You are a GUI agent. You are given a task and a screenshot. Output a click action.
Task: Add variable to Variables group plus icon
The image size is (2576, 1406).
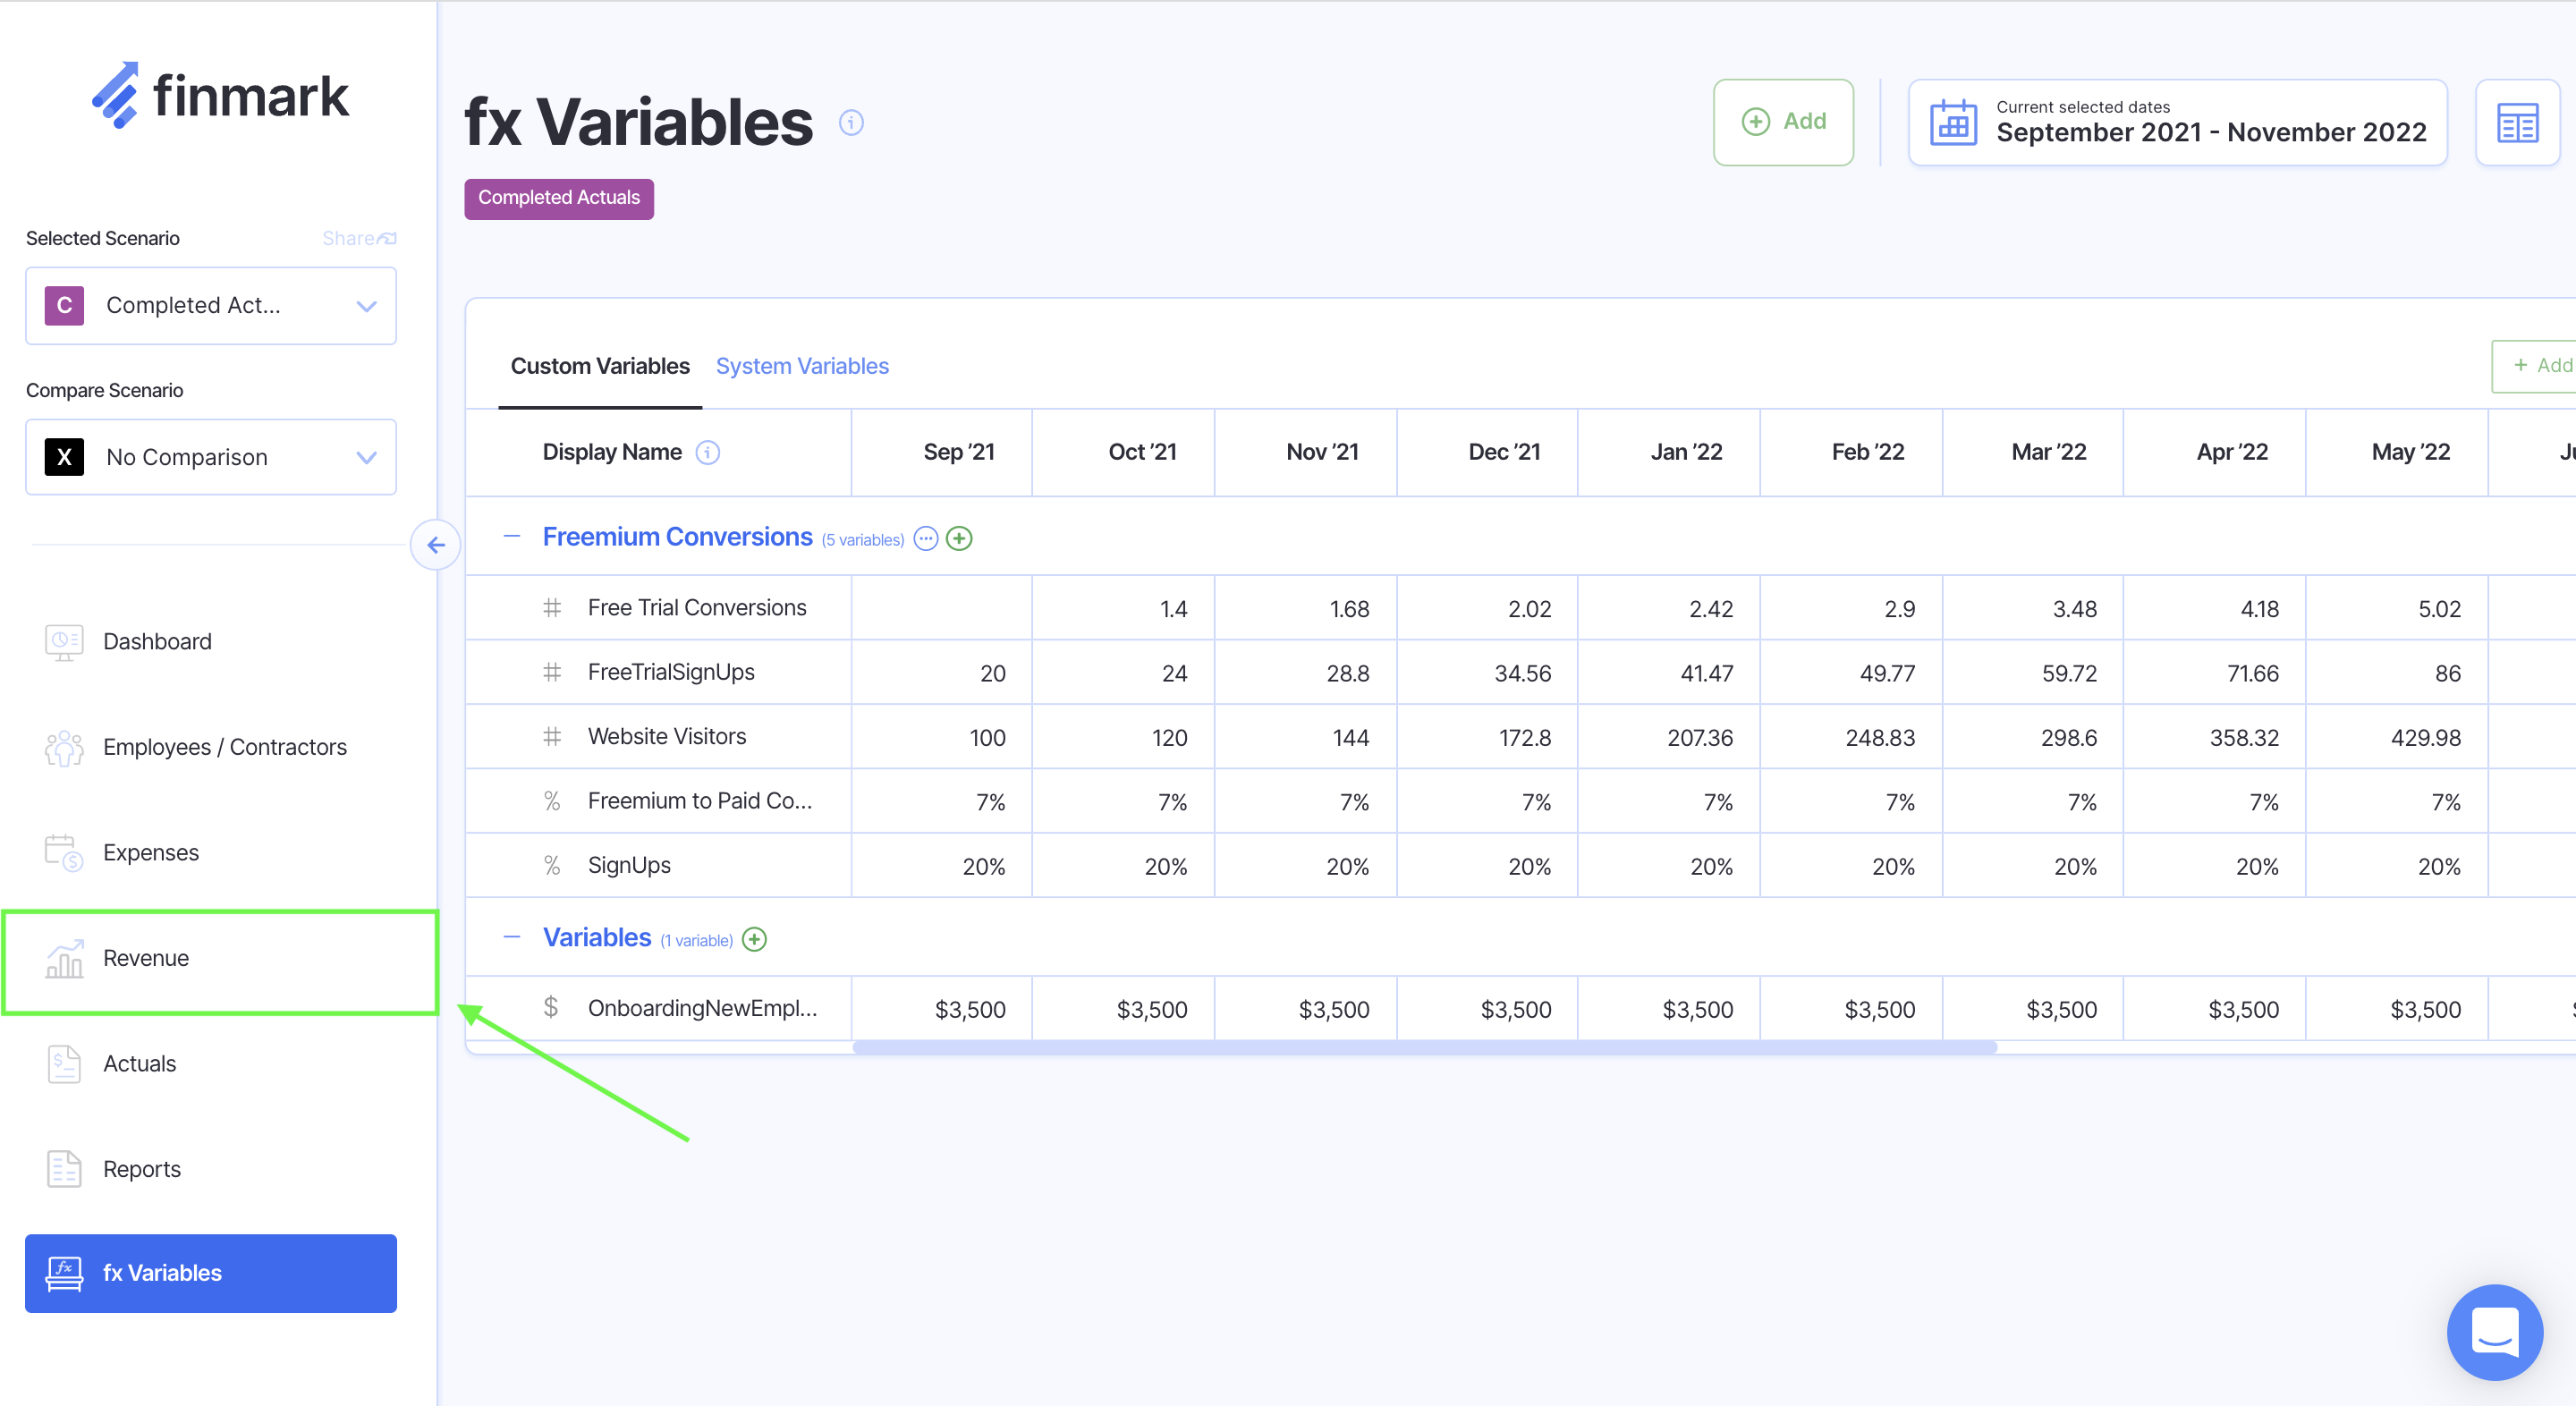click(755, 939)
